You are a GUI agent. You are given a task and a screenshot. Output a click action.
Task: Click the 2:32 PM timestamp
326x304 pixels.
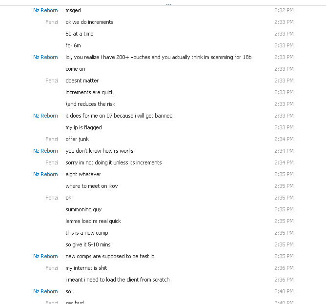[x=284, y=10]
